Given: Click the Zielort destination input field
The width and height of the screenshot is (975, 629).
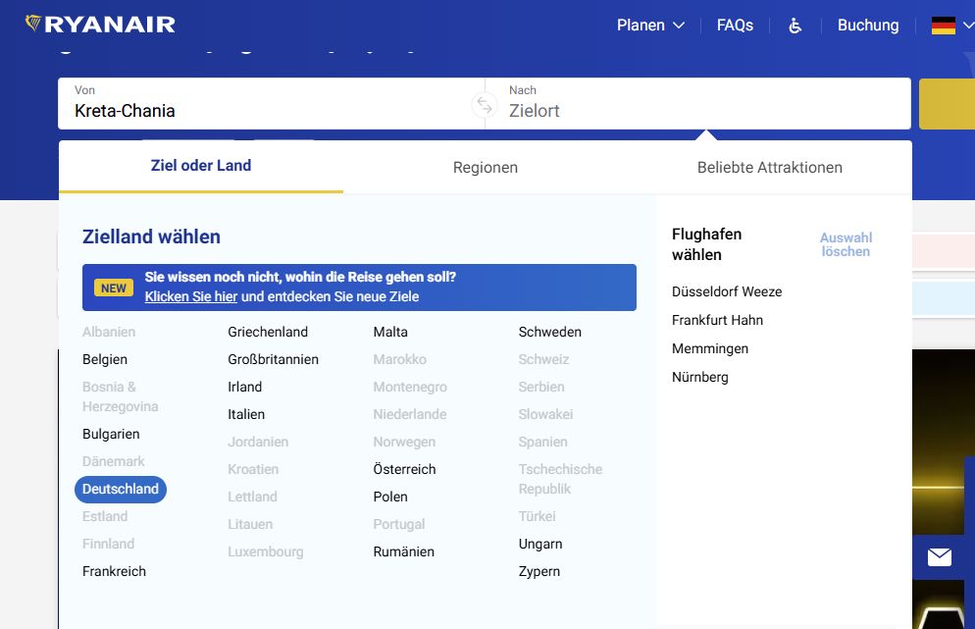Looking at the screenshot, I should pos(696,111).
